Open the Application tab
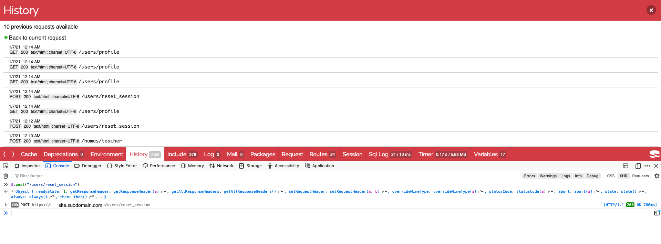The height and width of the screenshot is (244, 661). (319, 166)
